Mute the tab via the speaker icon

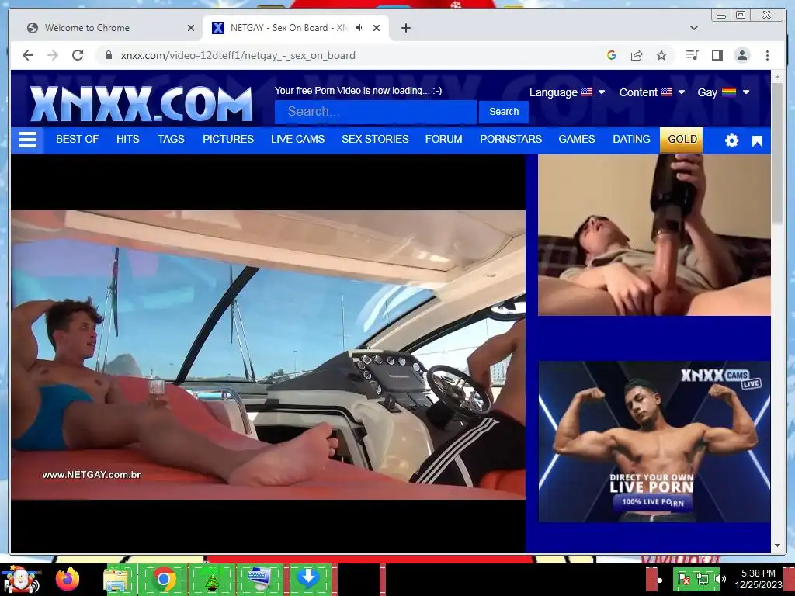tap(360, 28)
